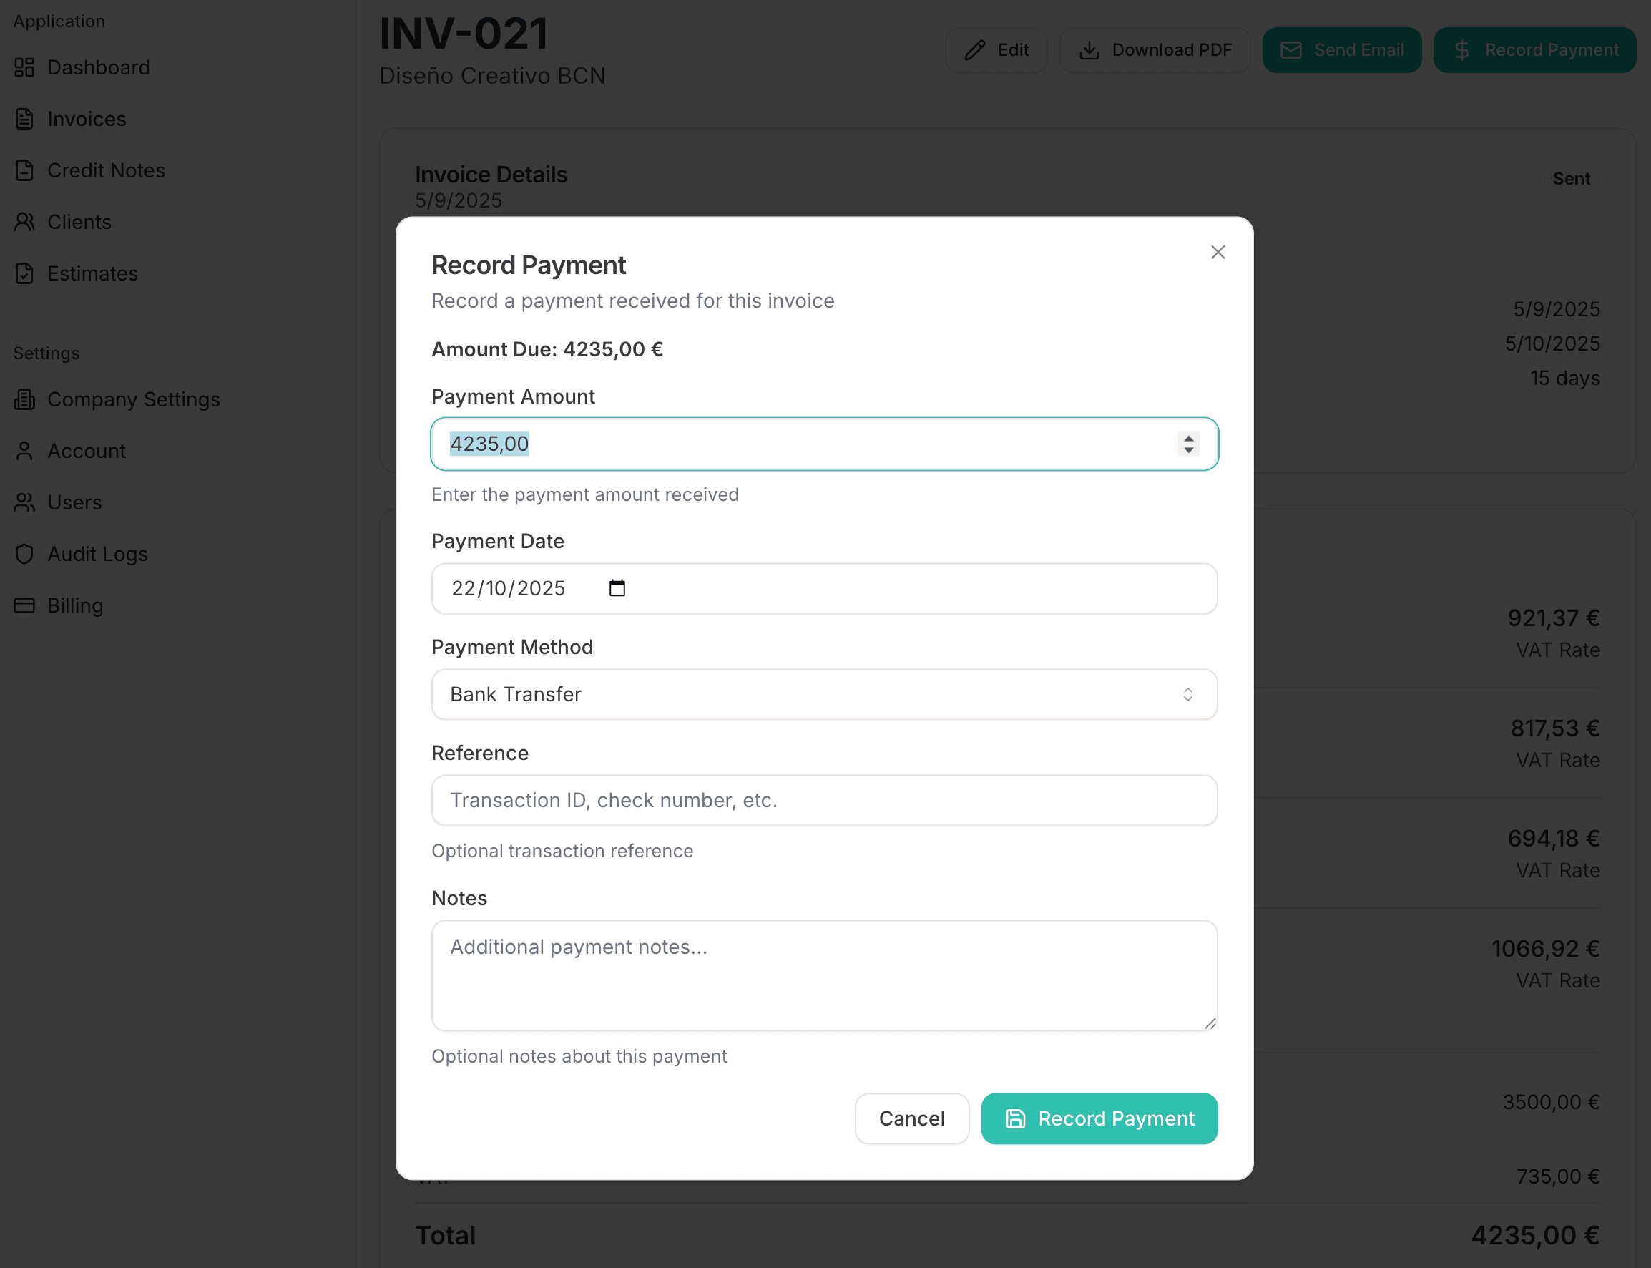This screenshot has width=1651, height=1268.
Task: Click the Credit Notes document icon
Action: pos(24,170)
